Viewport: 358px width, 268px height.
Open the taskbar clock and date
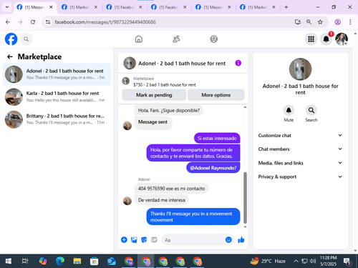(x=328, y=261)
